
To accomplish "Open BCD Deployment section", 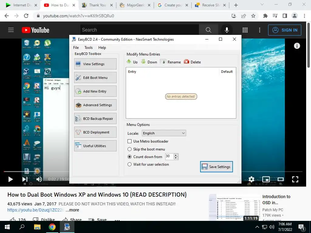I will (95, 132).
